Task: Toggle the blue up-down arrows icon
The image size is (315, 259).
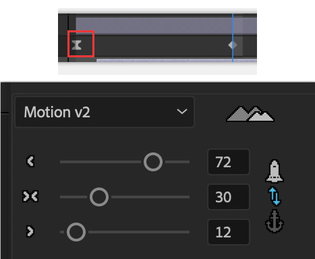Action: 275,196
